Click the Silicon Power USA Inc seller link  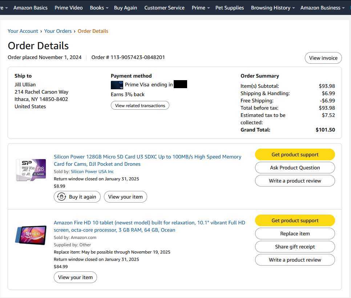92,172
